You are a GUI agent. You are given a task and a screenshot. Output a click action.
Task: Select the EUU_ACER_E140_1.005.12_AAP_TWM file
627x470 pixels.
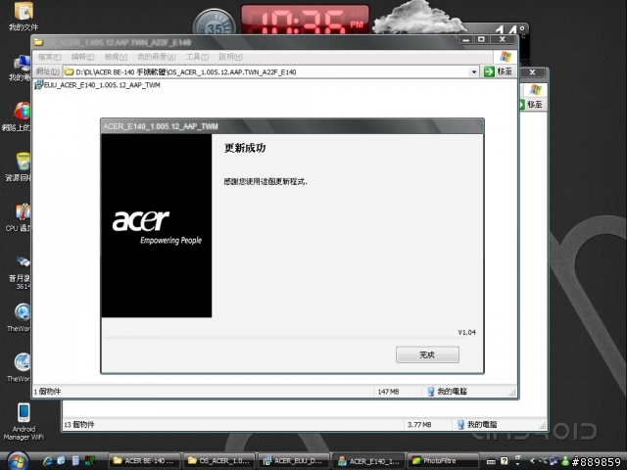(x=98, y=85)
